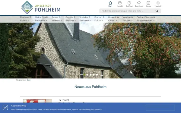Open the Geöffnet clock icon
Image resolution: width=181 pixels, height=113 pixels.
pos(129,3)
